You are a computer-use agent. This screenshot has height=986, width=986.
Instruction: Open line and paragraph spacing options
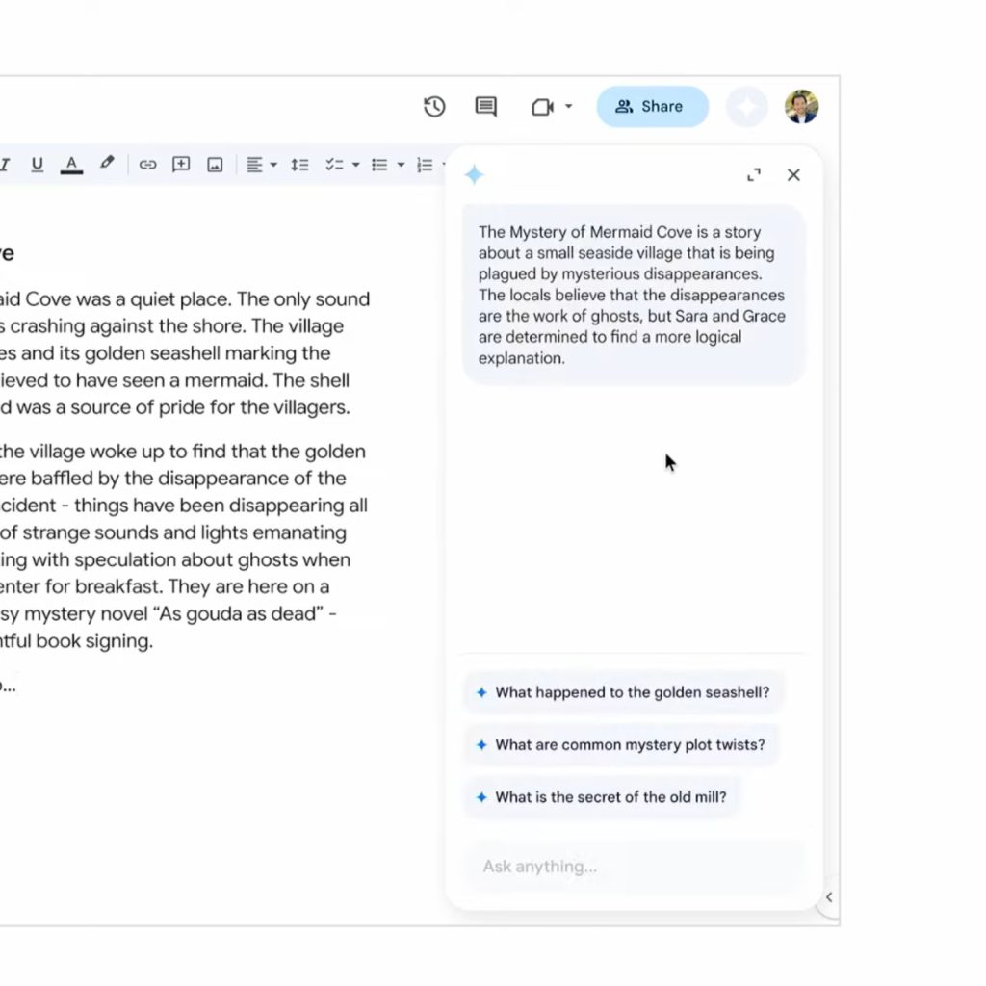[x=299, y=165]
